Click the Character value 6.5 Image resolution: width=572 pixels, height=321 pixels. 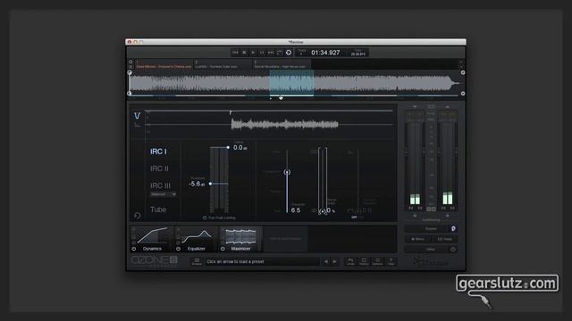pyautogui.click(x=296, y=210)
